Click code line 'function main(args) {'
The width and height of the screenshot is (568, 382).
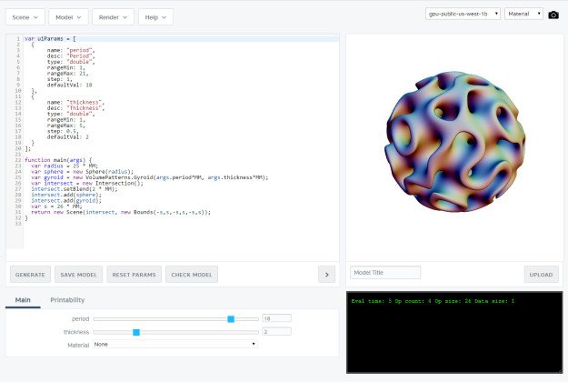[x=58, y=160]
